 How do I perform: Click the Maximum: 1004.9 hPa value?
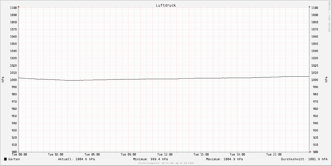(224, 159)
